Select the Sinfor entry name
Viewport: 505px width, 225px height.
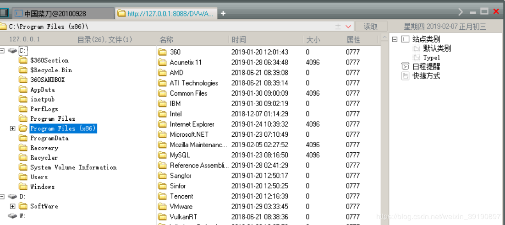coord(178,186)
